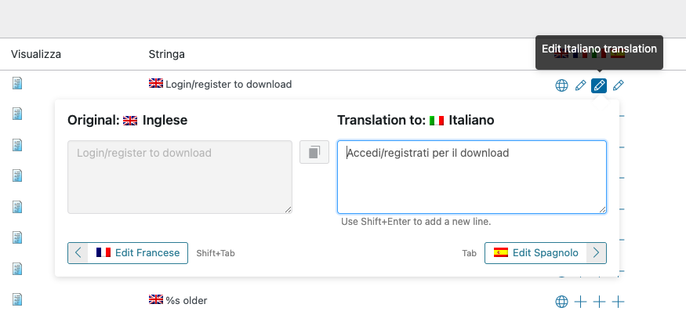Click the greyed original Inglese text box

pyautogui.click(x=180, y=177)
